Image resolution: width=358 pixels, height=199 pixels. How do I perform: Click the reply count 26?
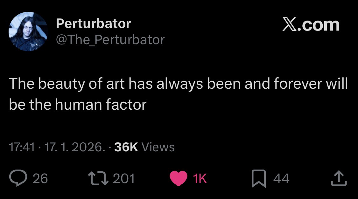pyautogui.click(x=40, y=179)
